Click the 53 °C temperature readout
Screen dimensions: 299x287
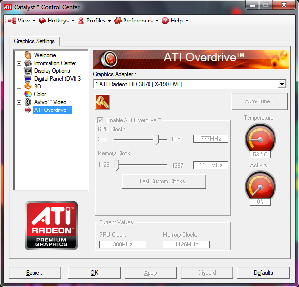tap(260, 154)
